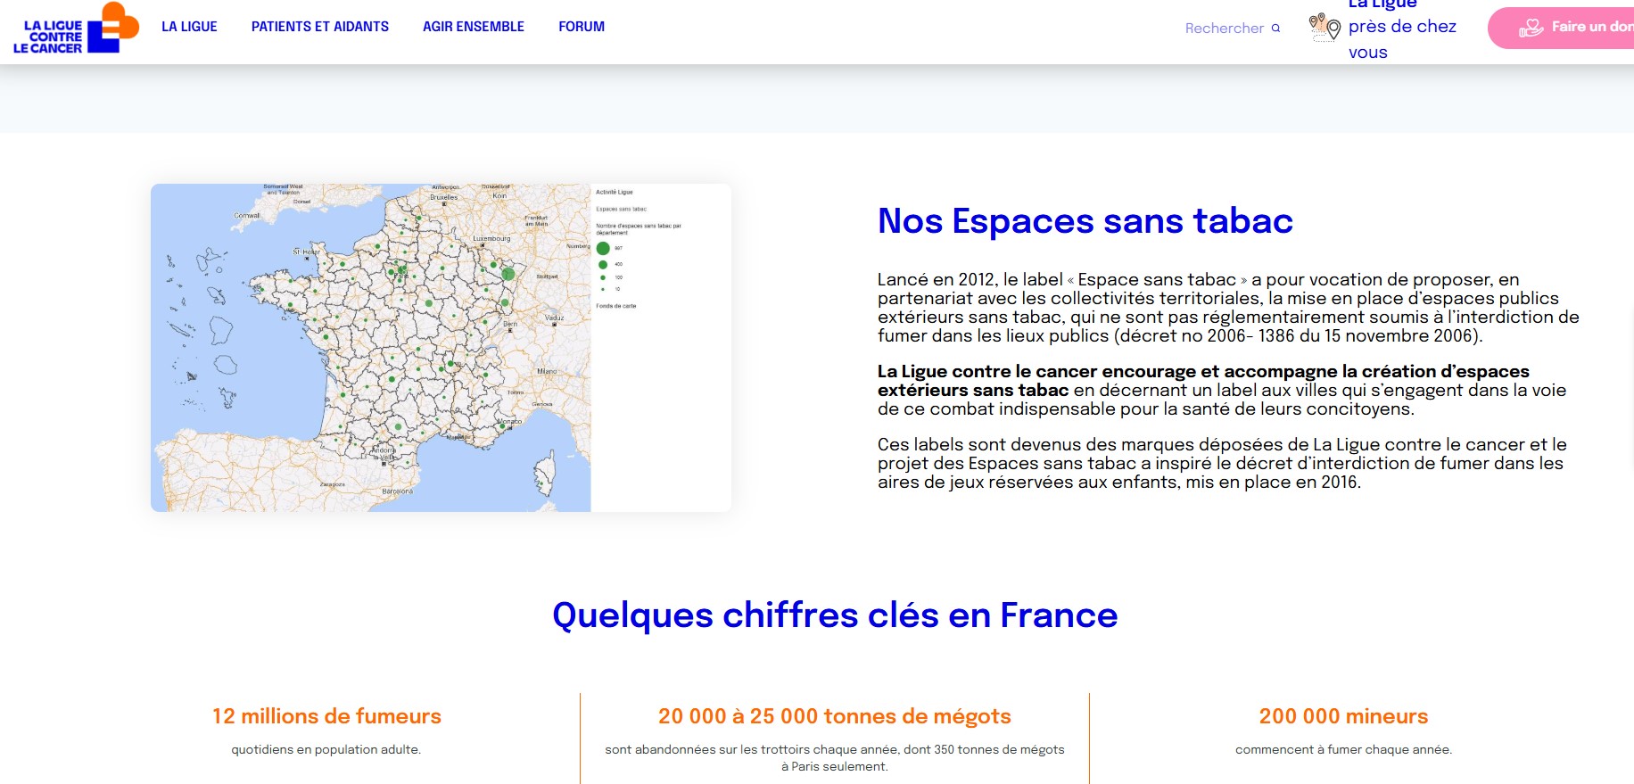Viewport: 1634px width, 784px height.
Task: Expand the AGIR ENSEMBLE menu
Action: [x=473, y=27]
